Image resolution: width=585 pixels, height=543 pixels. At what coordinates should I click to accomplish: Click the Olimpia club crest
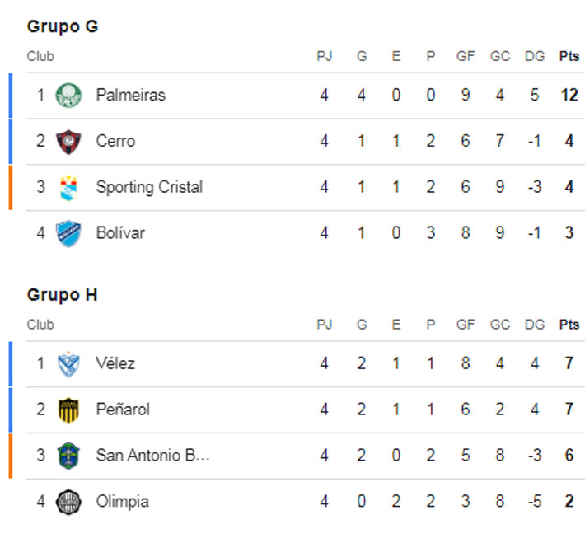tap(68, 502)
